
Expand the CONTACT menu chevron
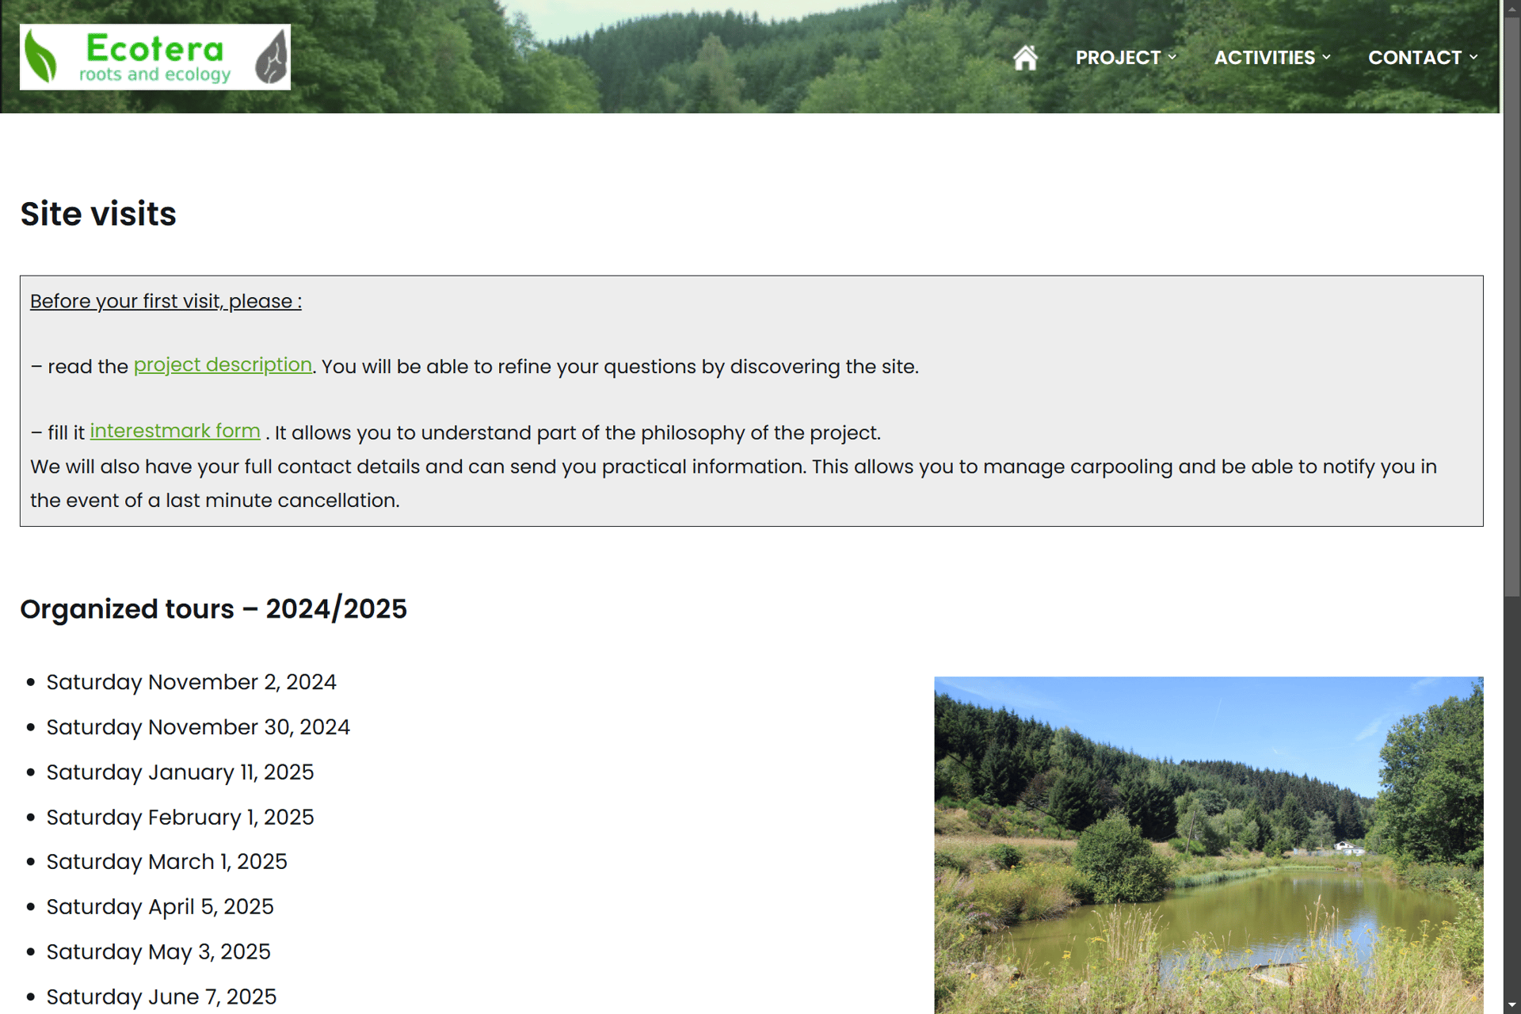point(1473,57)
